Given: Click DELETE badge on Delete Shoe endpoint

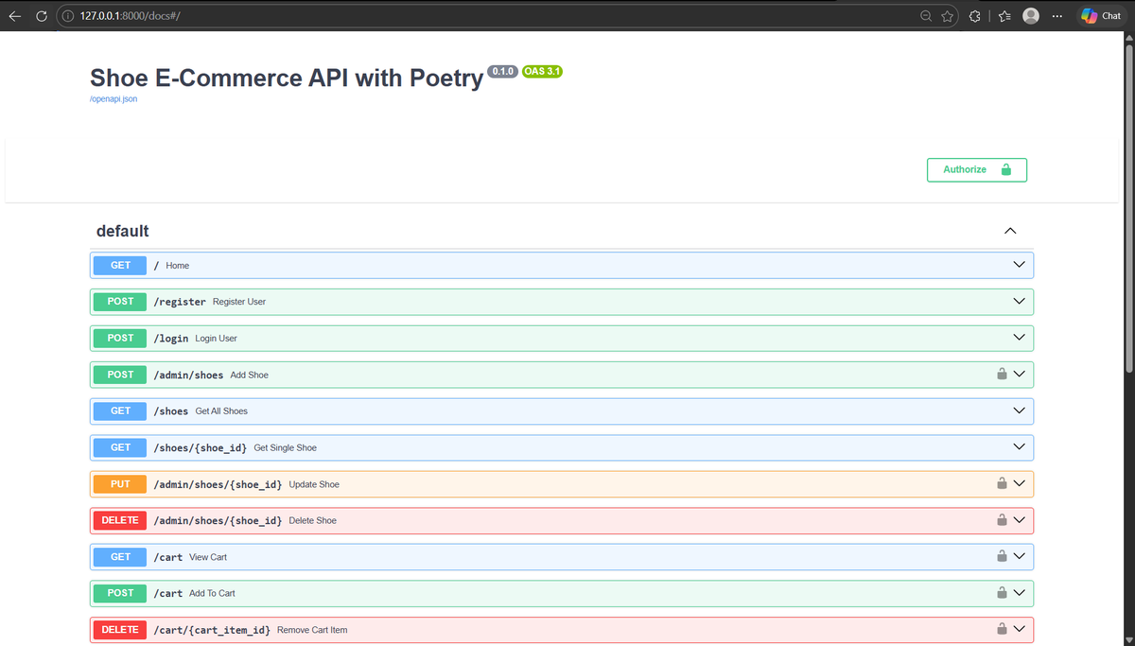Looking at the screenshot, I should [x=120, y=520].
